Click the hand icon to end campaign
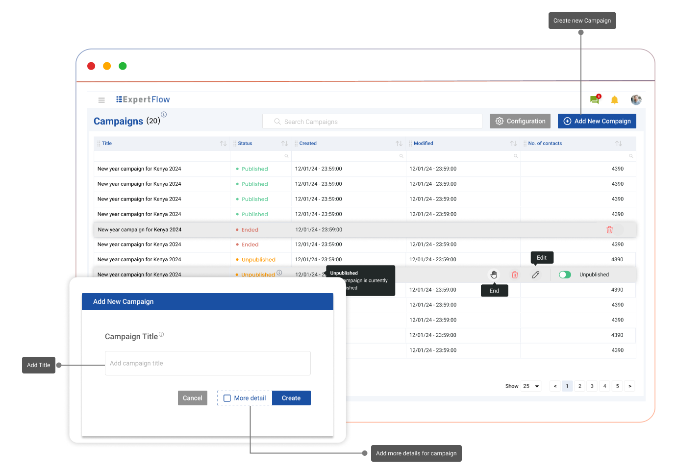Image resolution: width=677 pixels, height=472 pixels. [494, 275]
